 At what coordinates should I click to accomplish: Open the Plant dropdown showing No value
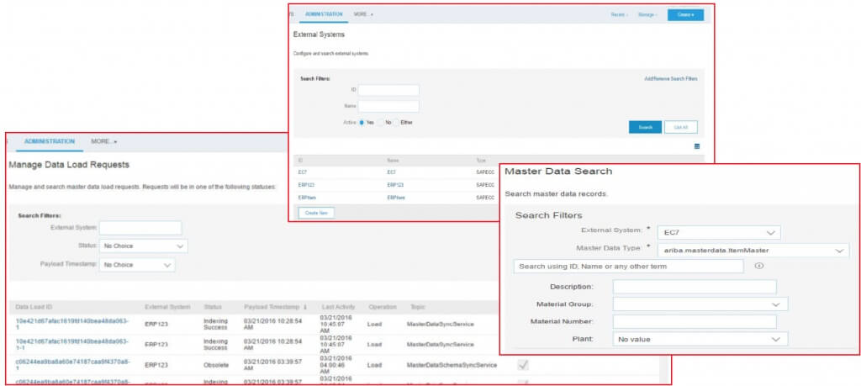pos(700,340)
